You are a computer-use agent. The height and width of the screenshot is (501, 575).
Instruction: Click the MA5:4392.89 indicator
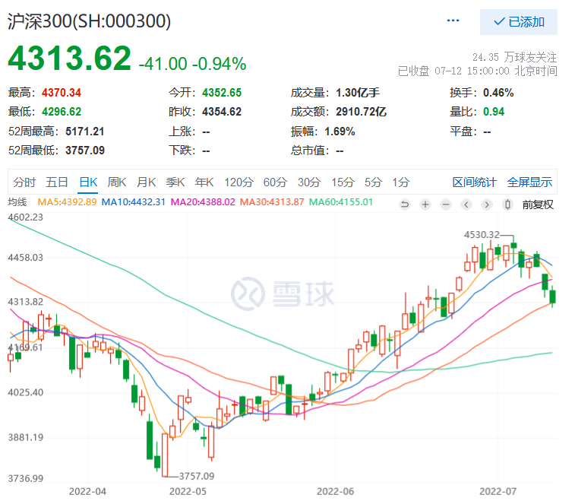coord(67,202)
